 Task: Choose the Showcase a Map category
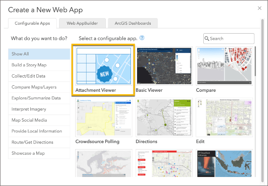39,153
